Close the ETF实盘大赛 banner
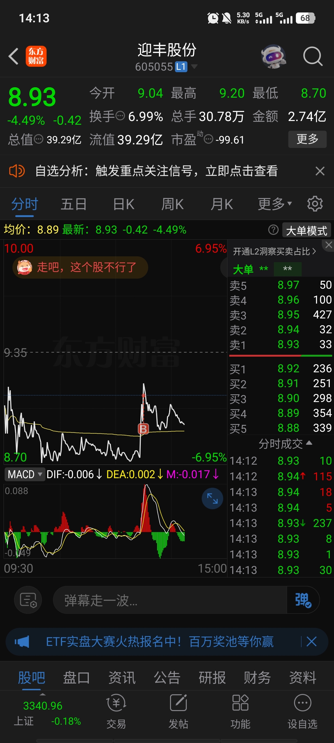The height and width of the screenshot is (743, 334). (311, 642)
